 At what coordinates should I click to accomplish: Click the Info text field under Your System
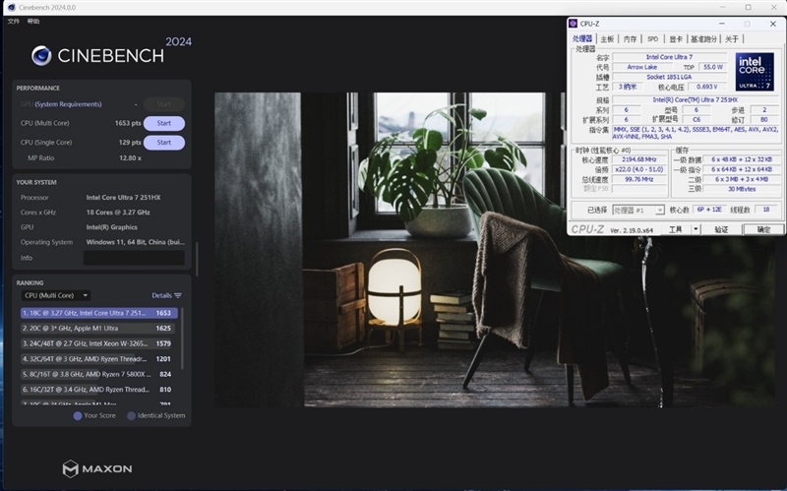pyautogui.click(x=134, y=258)
